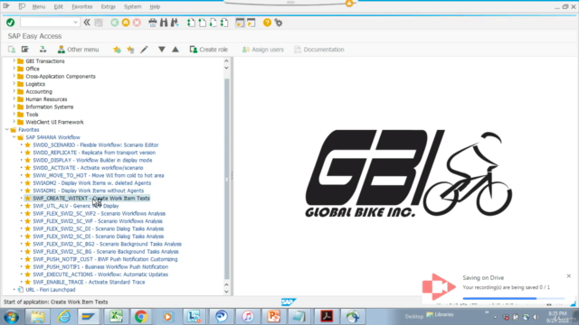579x325 pixels.
Task: Click the red Cancel icon
Action: pyautogui.click(x=137, y=23)
